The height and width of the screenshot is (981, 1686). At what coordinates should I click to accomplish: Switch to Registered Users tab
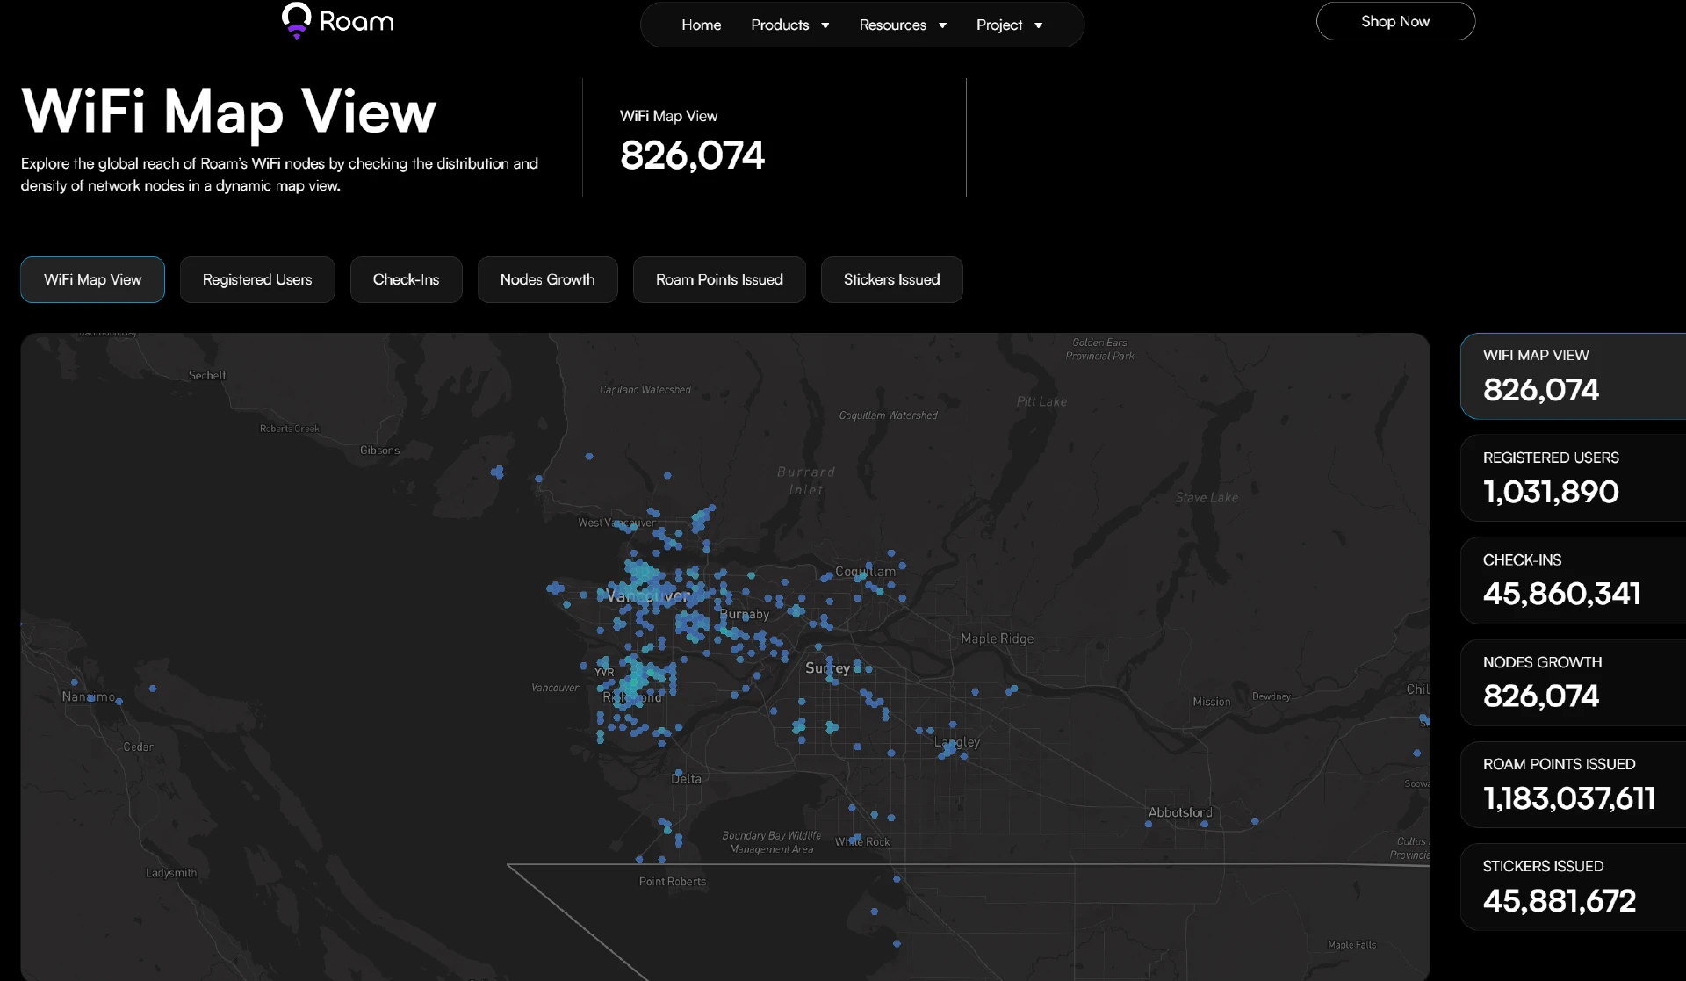(257, 279)
